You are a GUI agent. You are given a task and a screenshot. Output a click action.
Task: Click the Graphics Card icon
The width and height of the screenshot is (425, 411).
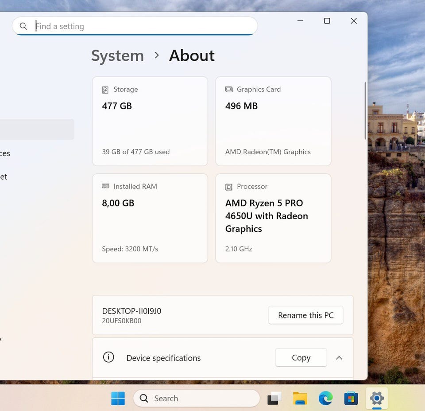coord(229,89)
